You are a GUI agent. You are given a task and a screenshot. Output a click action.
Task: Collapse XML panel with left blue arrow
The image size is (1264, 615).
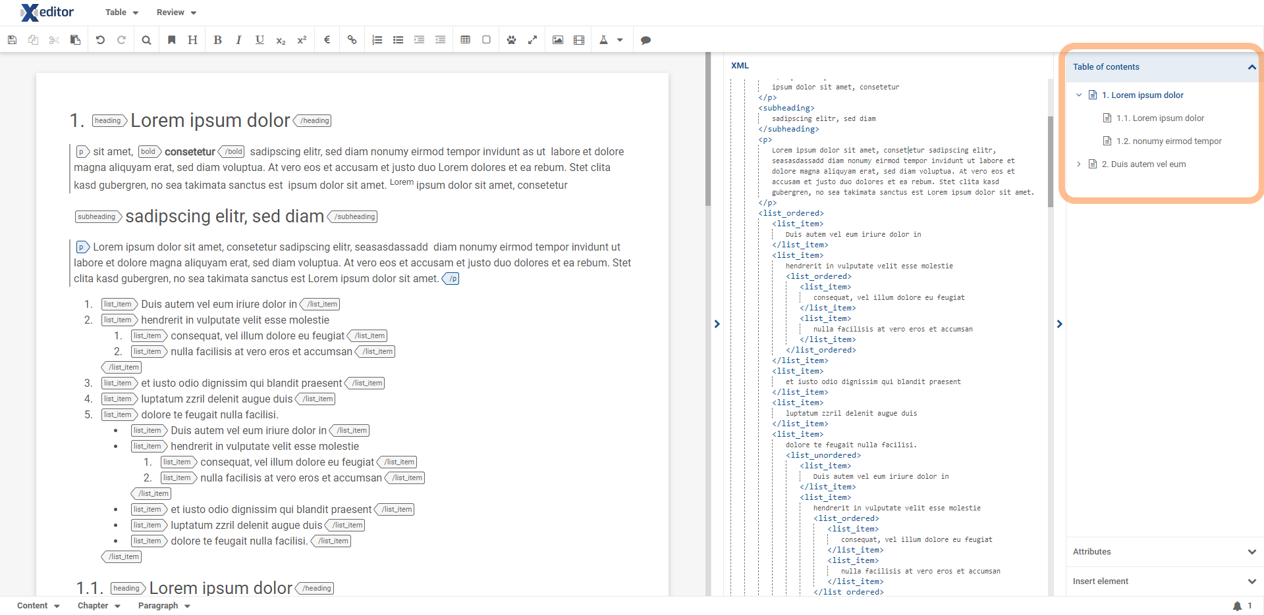(717, 324)
